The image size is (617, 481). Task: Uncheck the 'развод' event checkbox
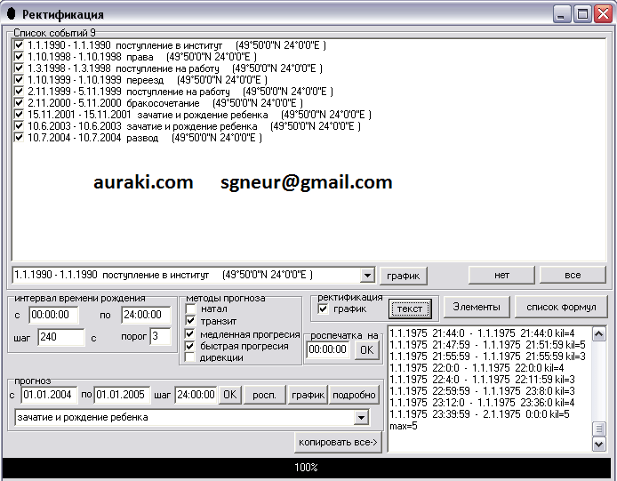[20, 138]
